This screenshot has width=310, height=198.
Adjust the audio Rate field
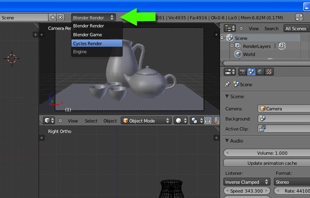(x=292, y=191)
